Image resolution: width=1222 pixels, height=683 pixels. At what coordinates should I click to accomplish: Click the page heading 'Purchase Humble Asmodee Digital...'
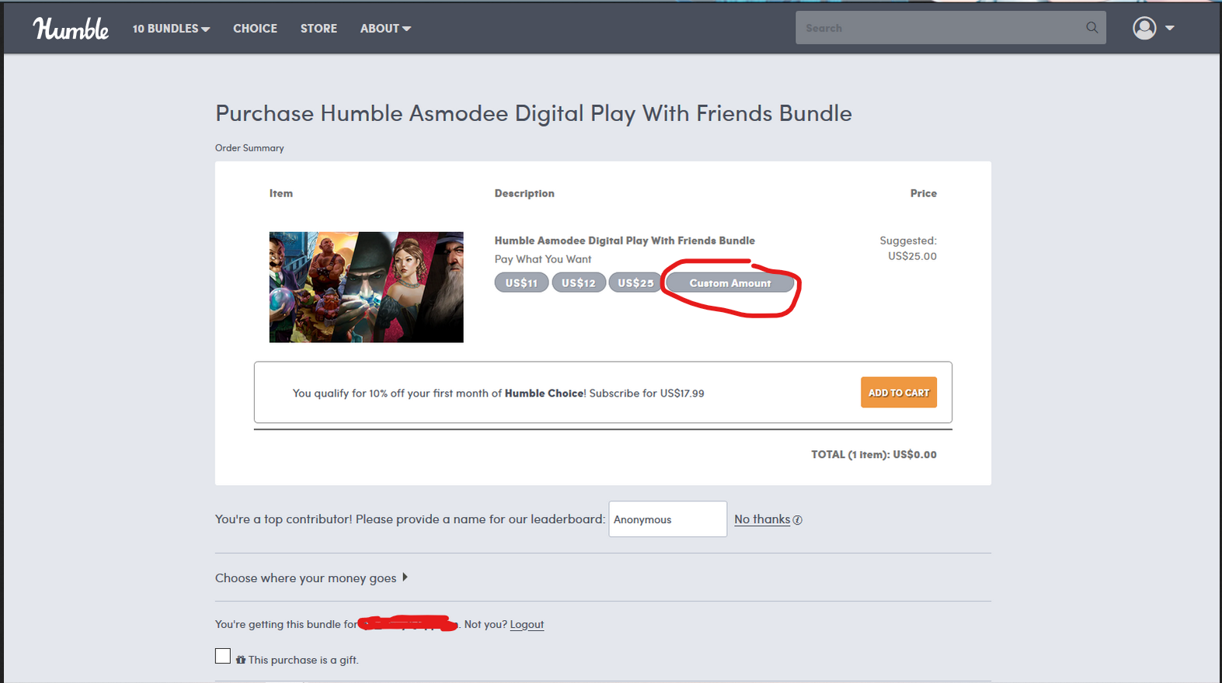pyautogui.click(x=534, y=113)
